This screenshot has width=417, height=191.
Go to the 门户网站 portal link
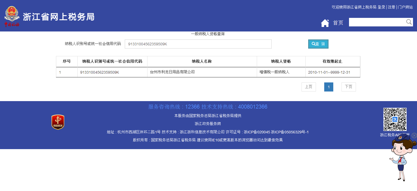(405, 7)
